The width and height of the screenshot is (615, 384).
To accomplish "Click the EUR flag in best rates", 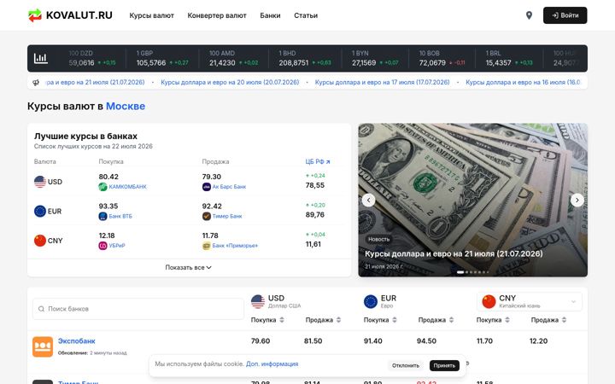I will tap(40, 212).
